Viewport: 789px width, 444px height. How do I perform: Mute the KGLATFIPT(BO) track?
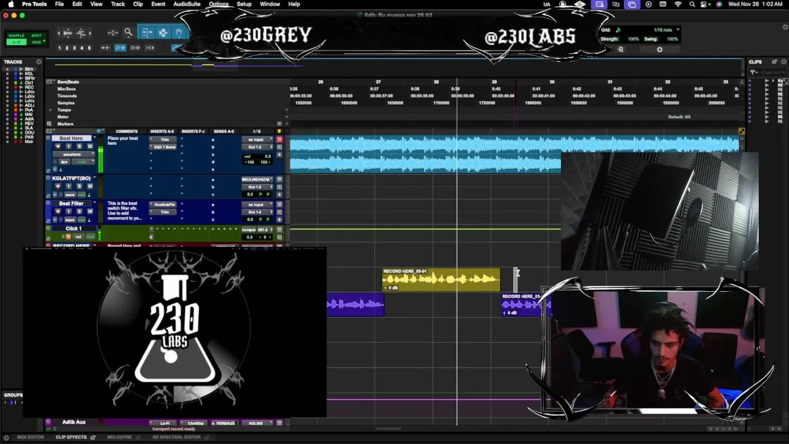point(89,186)
